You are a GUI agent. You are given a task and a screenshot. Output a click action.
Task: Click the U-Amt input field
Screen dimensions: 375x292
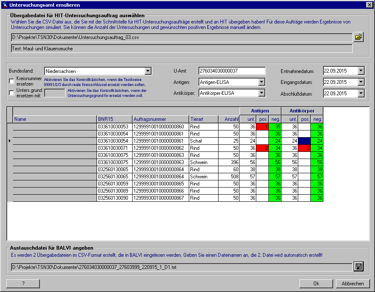point(232,71)
